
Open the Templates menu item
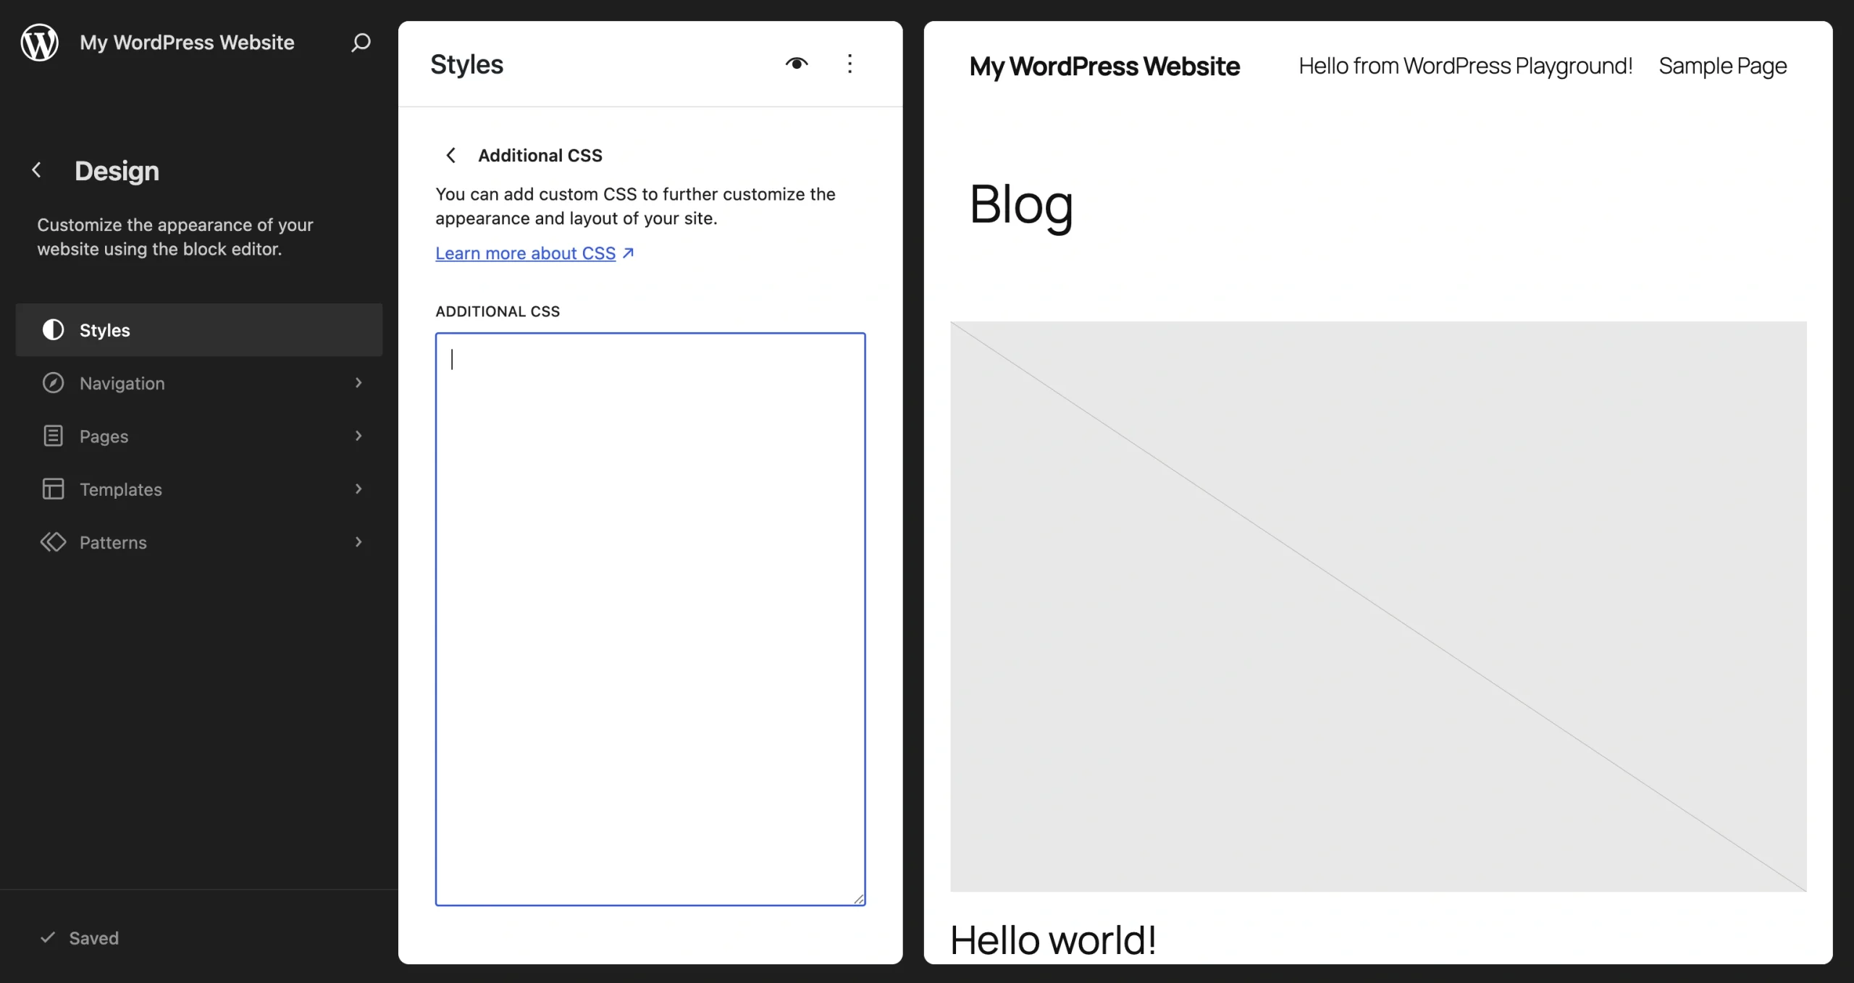(x=199, y=489)
